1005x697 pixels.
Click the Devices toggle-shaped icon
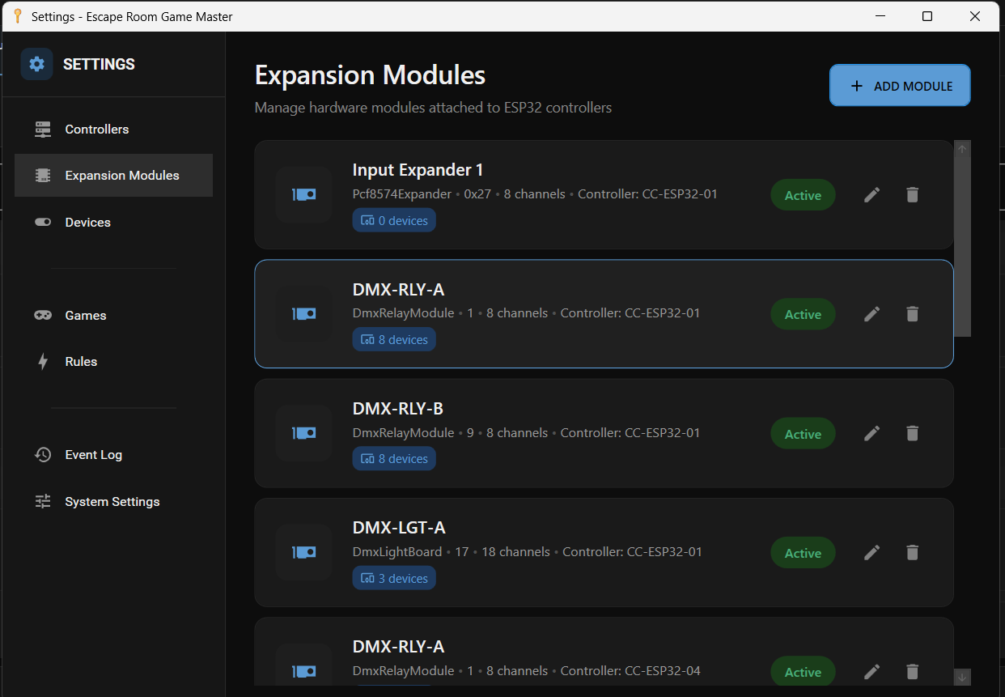click(x=43, y=223)
